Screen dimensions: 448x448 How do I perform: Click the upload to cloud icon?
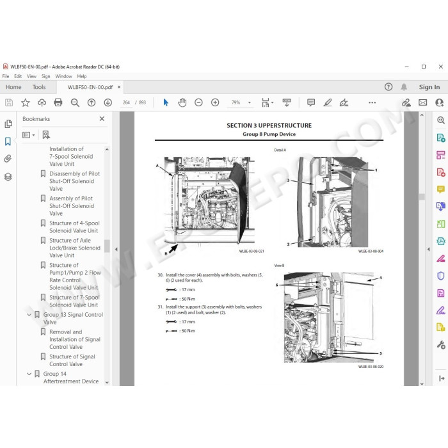[x=42, y=102]
